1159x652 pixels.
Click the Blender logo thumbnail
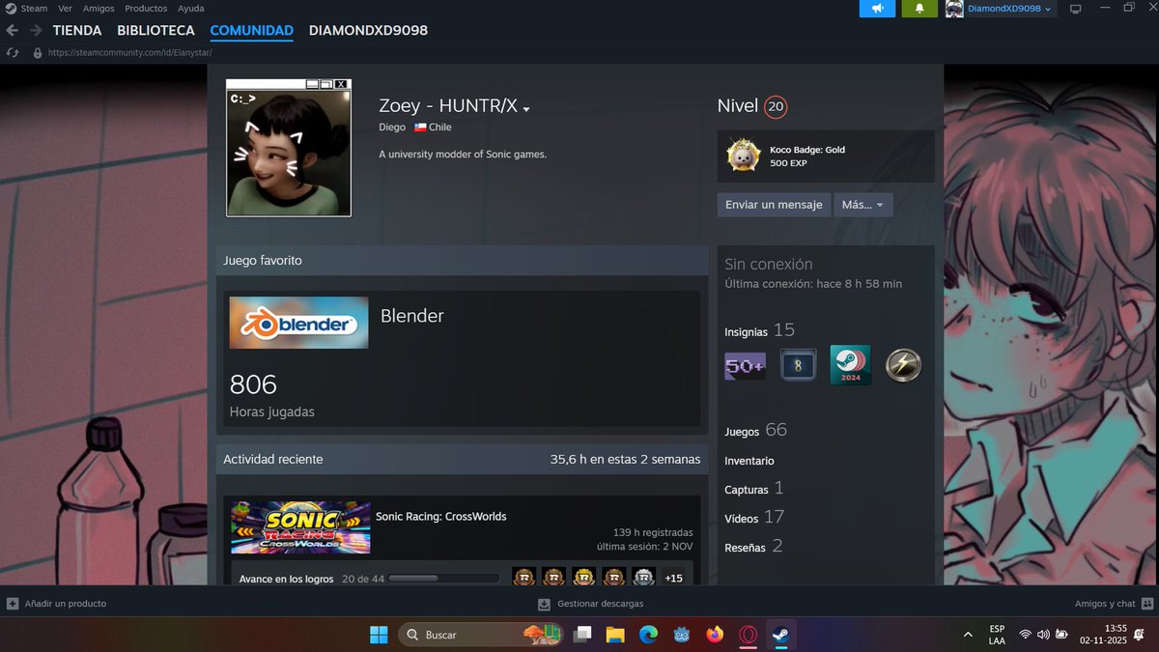click(x=298, y=323)
